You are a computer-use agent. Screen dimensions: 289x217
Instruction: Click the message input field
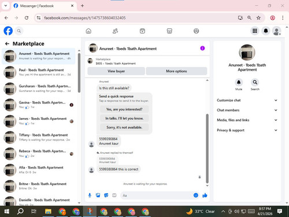tap(156, 196)
